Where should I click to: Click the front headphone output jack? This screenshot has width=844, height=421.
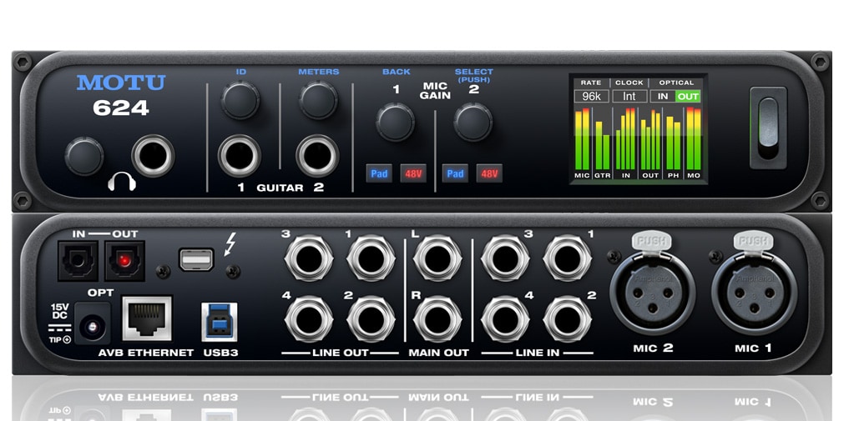[153, 155]
